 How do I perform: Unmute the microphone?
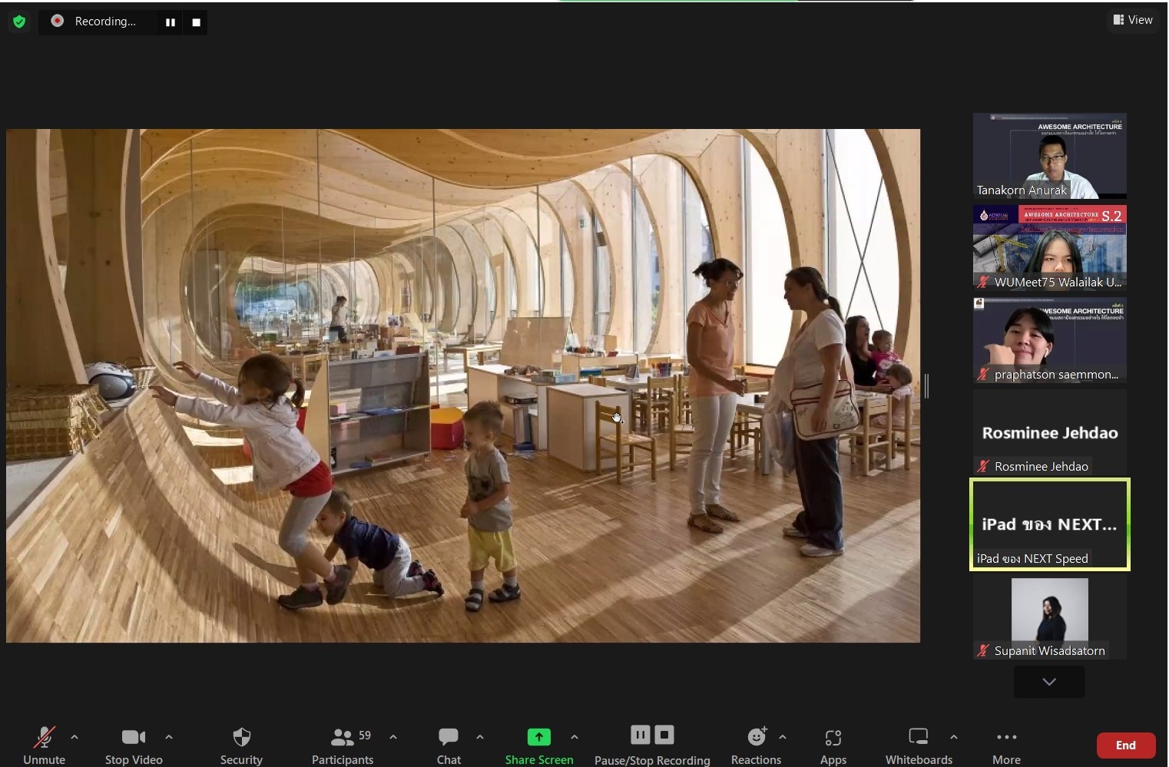(44, 745)
